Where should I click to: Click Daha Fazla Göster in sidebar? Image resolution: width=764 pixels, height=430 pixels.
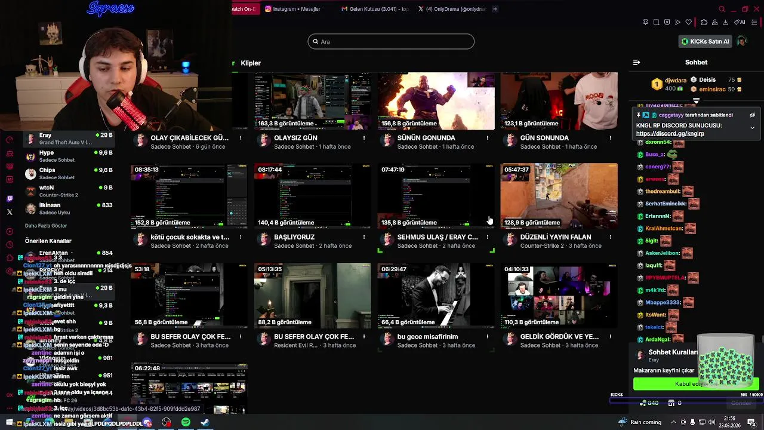pyautogui.click(x=46, y=226)
